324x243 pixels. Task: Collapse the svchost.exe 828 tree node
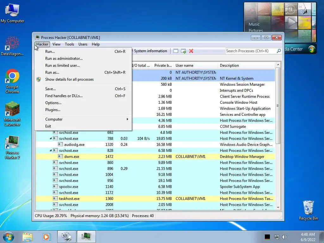pyautogui.click(x=51, y=150)
